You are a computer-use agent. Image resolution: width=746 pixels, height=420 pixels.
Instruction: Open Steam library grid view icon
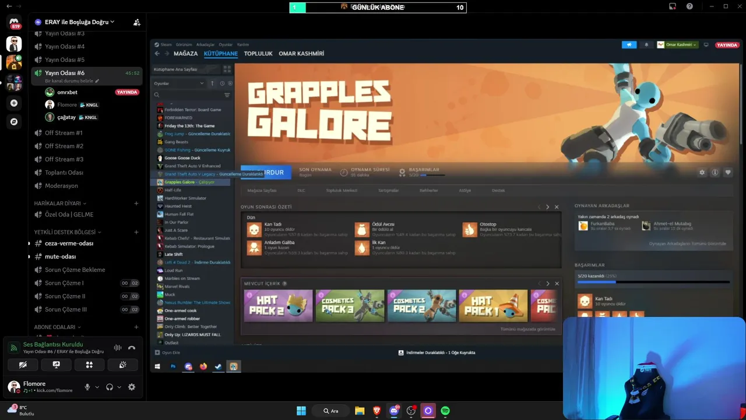[x=227, y=69]
